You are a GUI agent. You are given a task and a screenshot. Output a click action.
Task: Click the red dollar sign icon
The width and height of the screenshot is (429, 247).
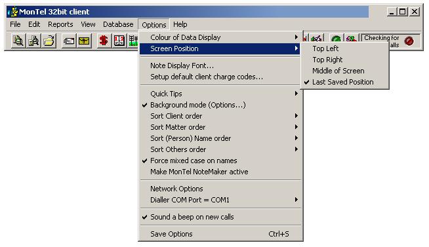click(104, 41)
